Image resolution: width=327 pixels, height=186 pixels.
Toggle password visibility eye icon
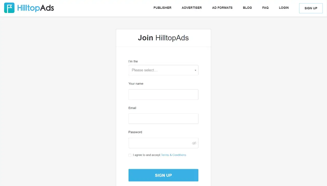click(194, 143)
